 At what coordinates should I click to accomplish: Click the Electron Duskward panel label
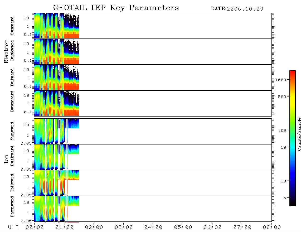point(12,50)
